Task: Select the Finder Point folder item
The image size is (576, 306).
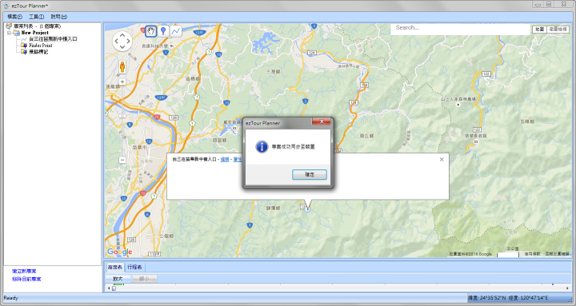Action: [41, 46]
